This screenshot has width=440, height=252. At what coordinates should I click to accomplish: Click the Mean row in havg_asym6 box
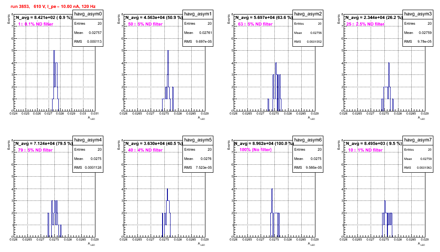308,159
